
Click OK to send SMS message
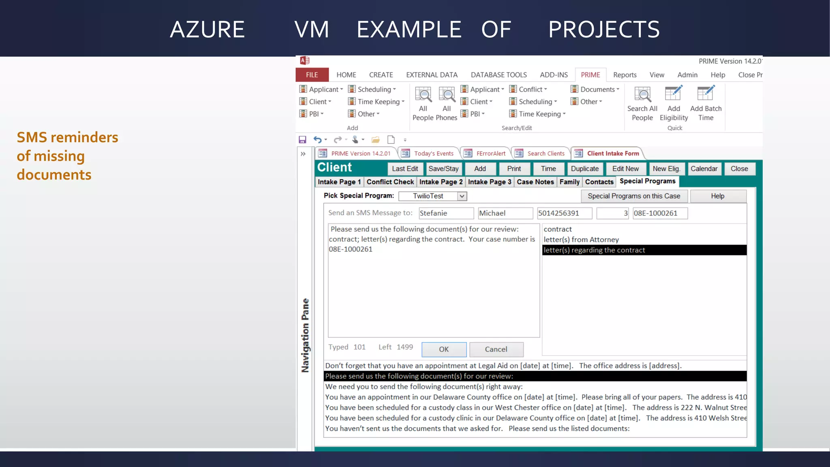click(444, 349)
